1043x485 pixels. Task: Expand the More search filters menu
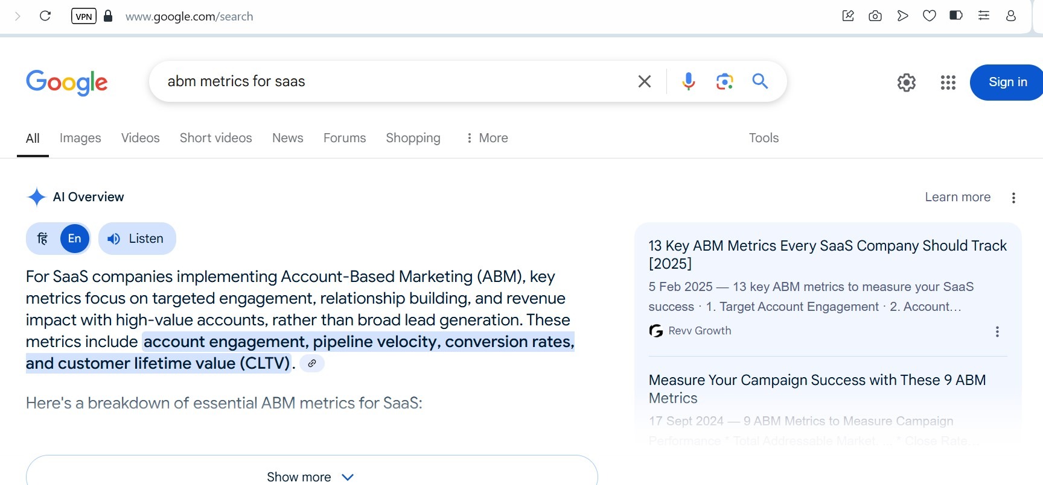(x=487, y=138)
